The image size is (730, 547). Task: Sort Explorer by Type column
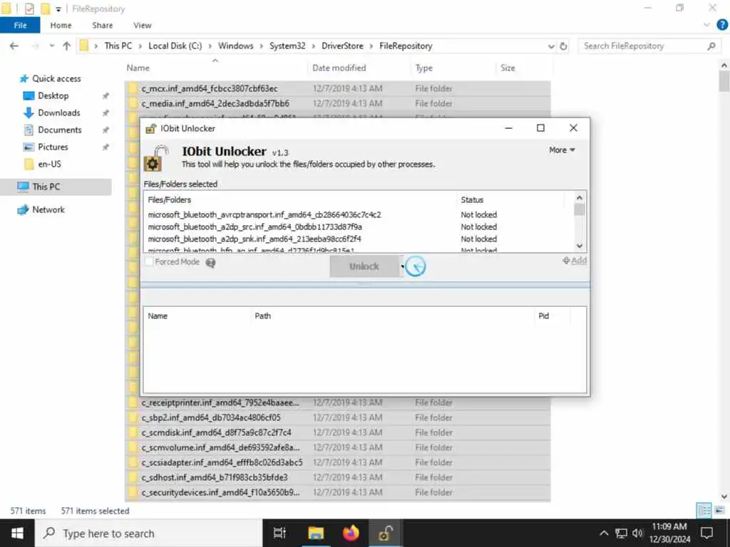[x=423, y=68]
